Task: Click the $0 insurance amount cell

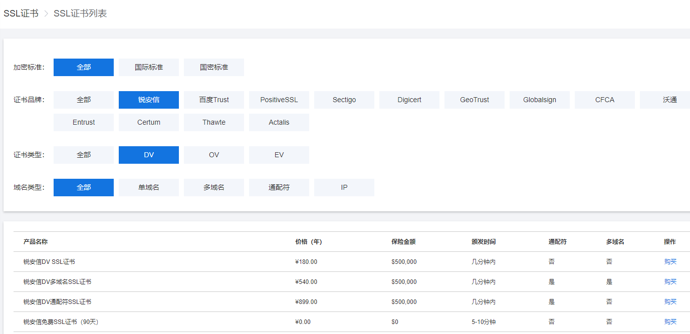Action: pyautogui.click(x=395, y=321)
